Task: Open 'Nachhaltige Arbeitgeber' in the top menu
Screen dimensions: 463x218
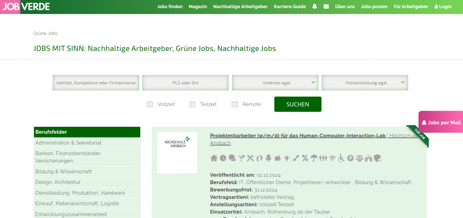Action: tap(240, 7)
